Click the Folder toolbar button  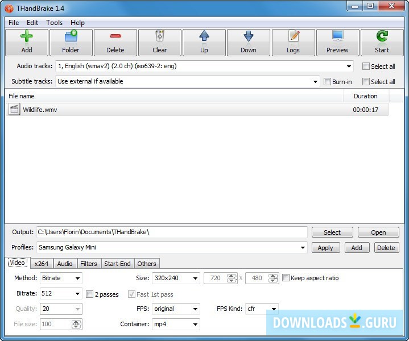71,43
